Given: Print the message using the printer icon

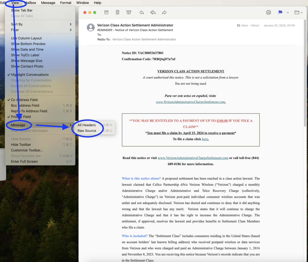Looking at the screenshot, I should coord(268,12).
